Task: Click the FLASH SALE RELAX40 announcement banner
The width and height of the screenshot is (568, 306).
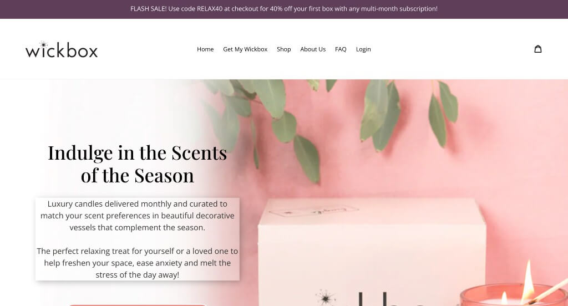Action: [284, 9]
